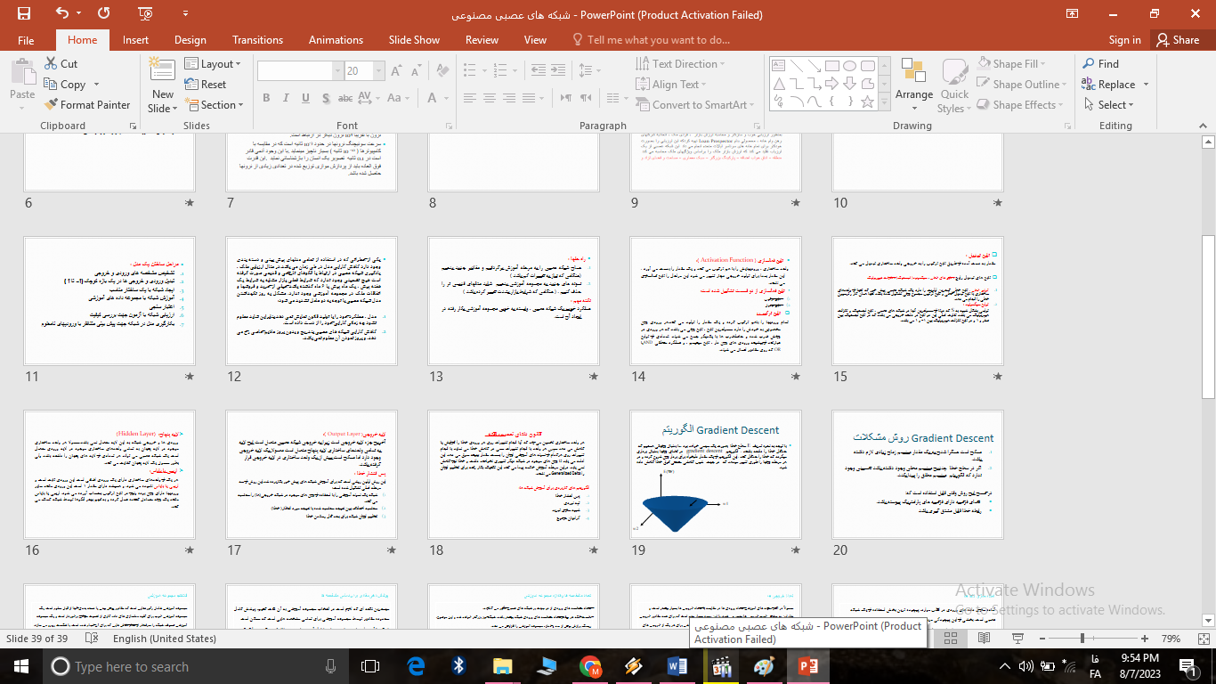This screenshot has width=1216, height=684.
Task: Click the zoom slider in status bar
Action: 1082,639
